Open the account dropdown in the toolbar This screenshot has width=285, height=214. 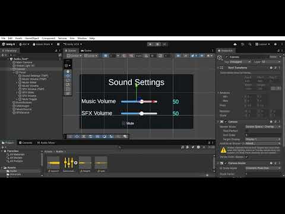24,44
